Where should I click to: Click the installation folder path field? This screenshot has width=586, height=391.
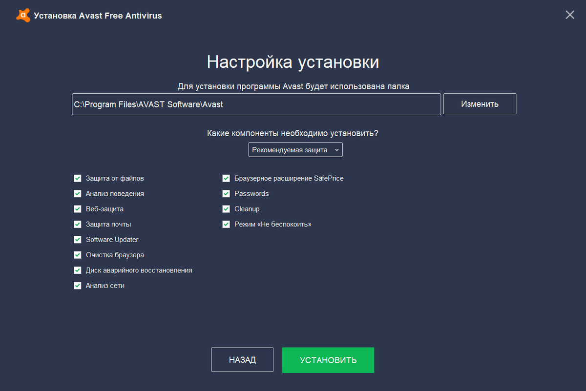256,104
